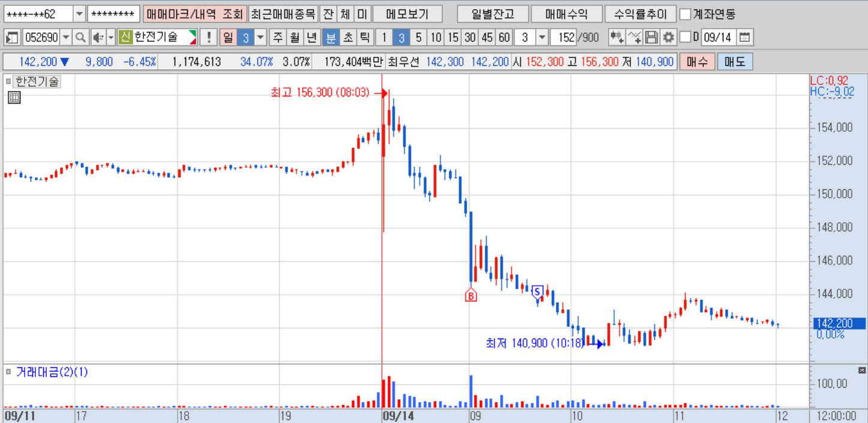Click the date field showing 09/14
The image size is (868, 423).
718,38
